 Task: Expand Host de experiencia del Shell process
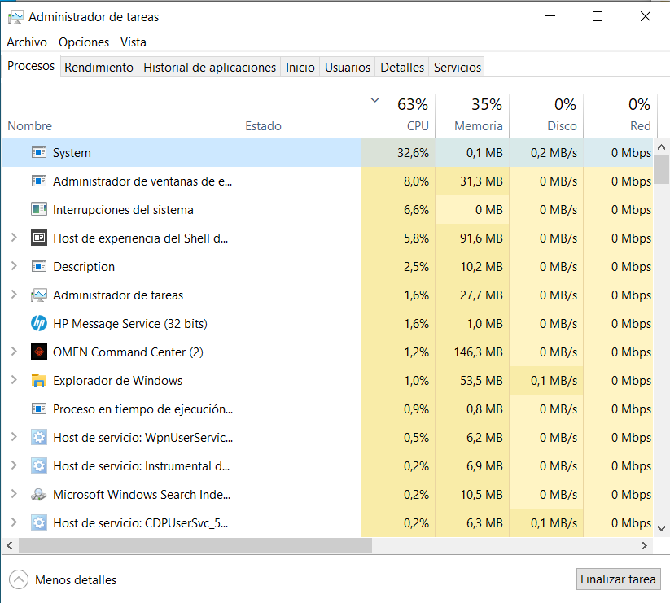click(14, 238)
